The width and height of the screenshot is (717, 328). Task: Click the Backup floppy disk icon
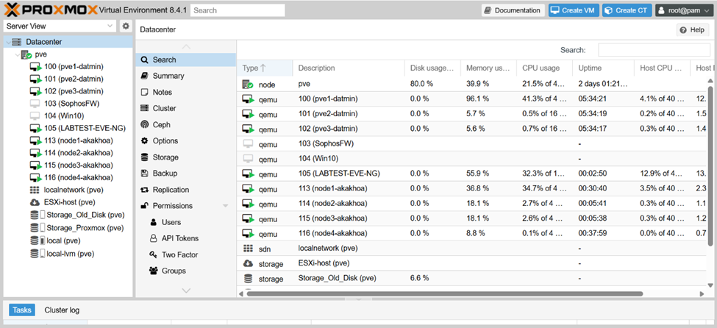(145, 174)
